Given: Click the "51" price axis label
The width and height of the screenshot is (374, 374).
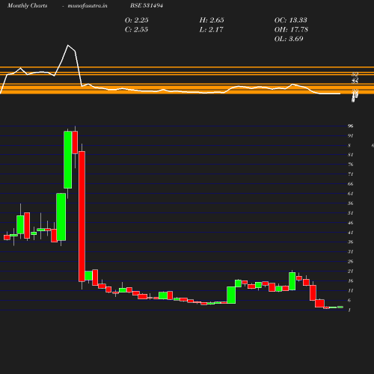Looking at the screenshot, I should click(350, 213).
